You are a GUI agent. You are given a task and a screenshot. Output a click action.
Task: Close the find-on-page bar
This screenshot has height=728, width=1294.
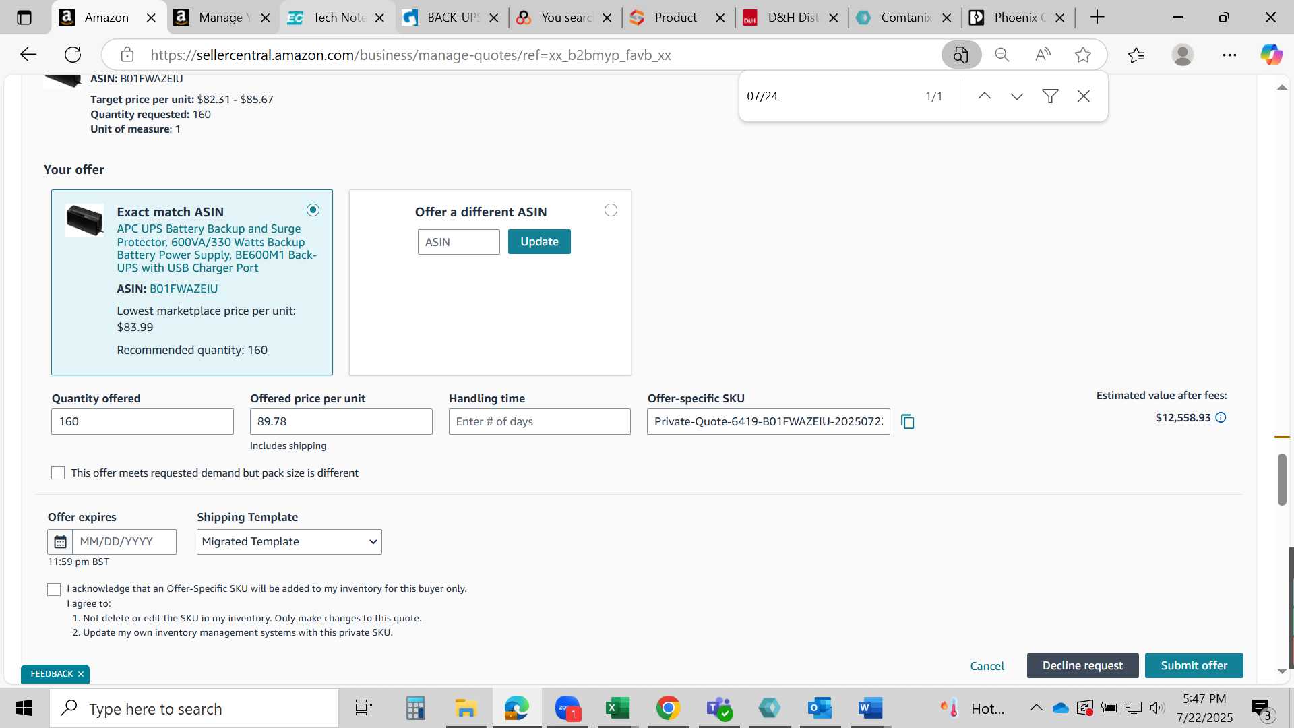[1084, 96]
